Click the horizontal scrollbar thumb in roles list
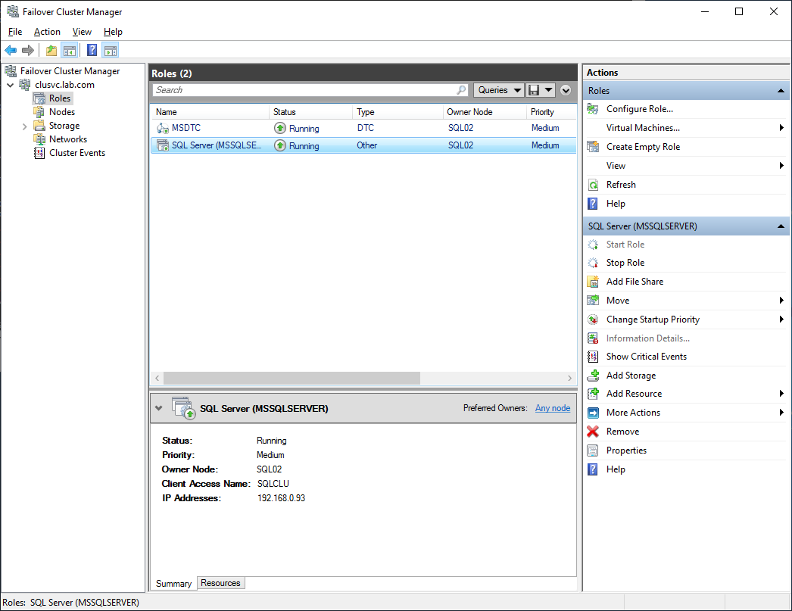The image size is (792, 611). pyautogui.click(x=292, y=379)
